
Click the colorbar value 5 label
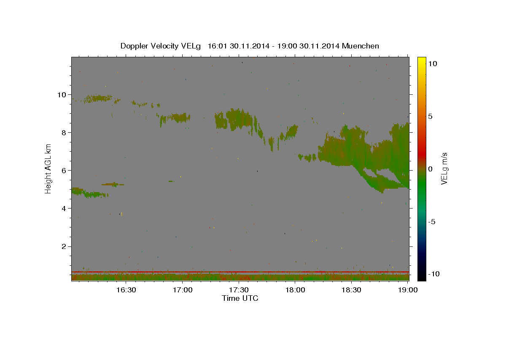pyautogui.click(x=430, y=116)
